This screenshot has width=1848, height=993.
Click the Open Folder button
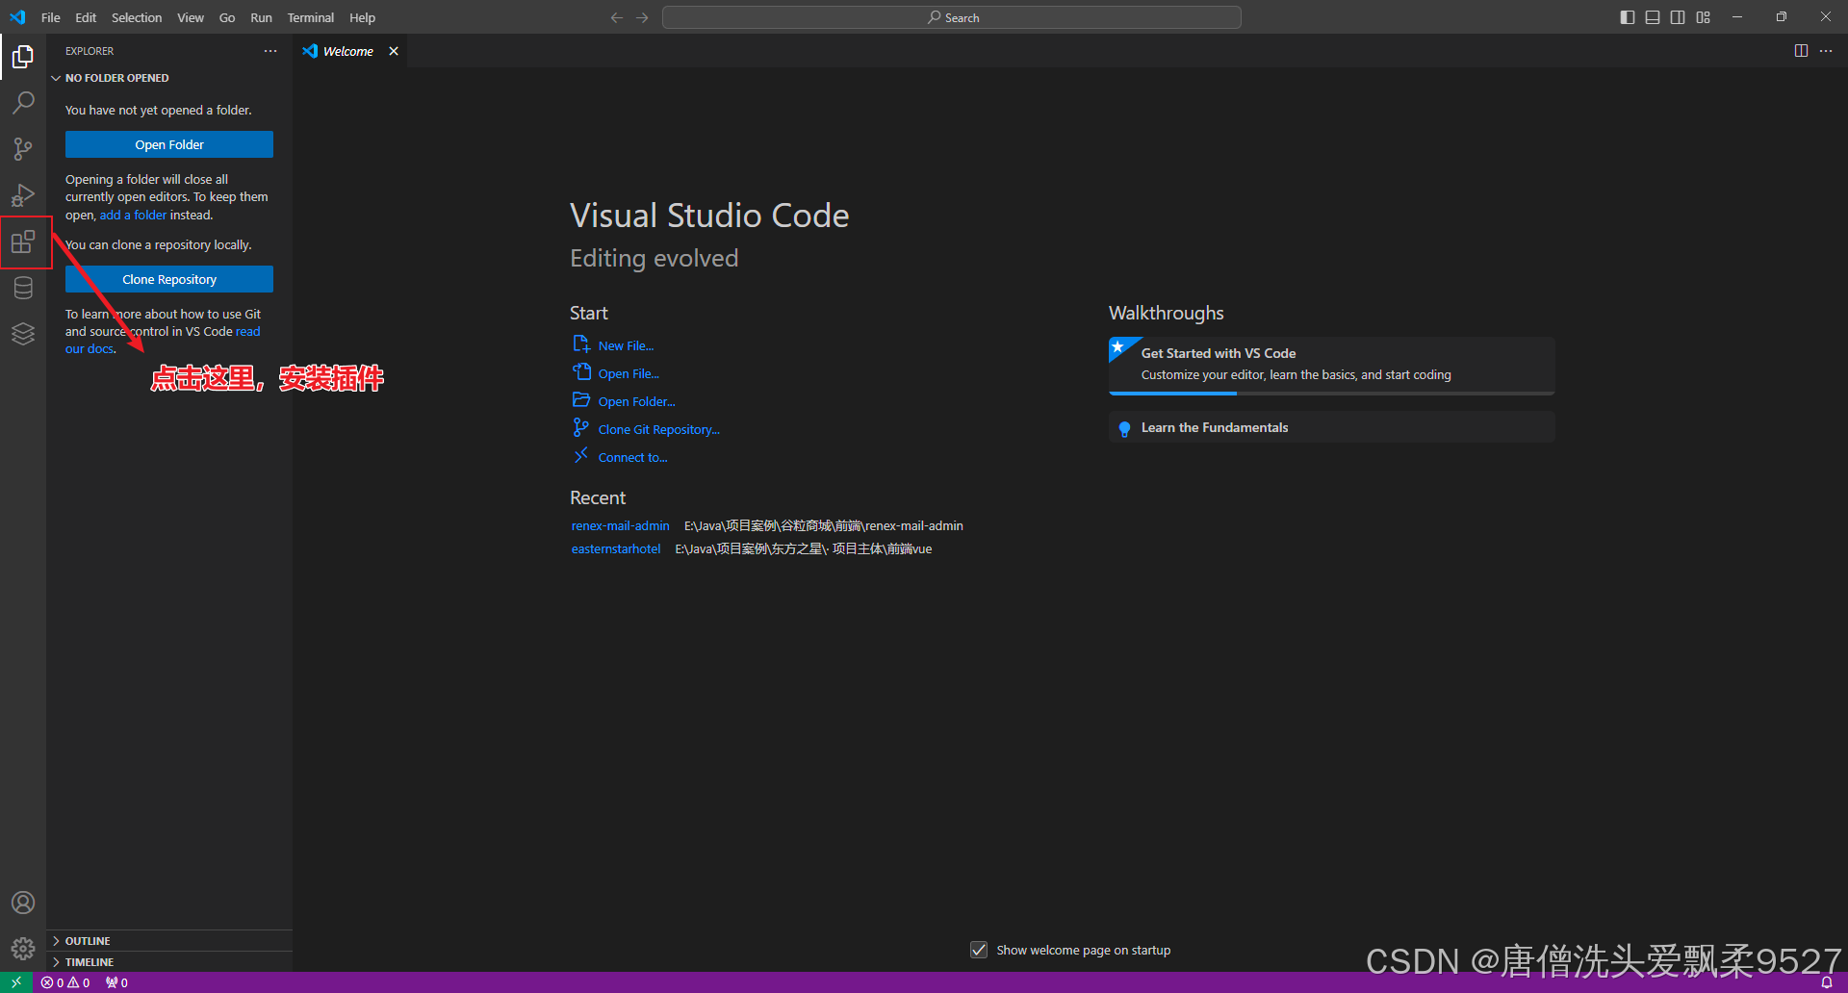169,144
